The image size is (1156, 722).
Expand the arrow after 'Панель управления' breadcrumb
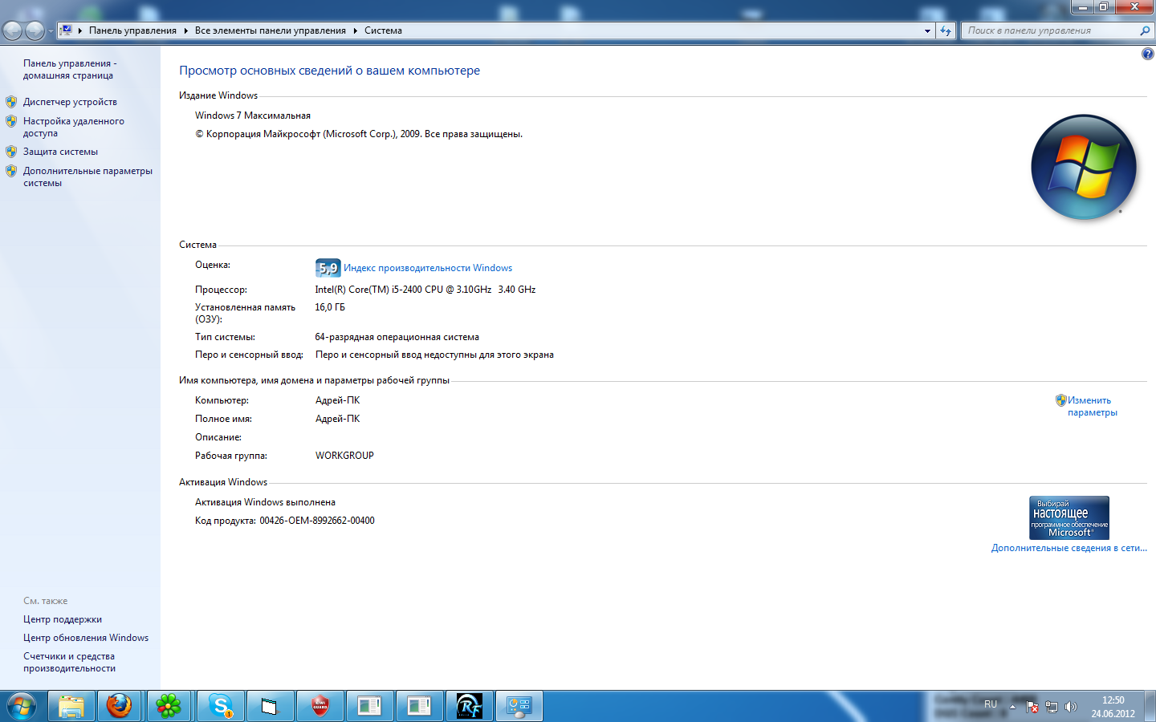(x=185, y=30)
